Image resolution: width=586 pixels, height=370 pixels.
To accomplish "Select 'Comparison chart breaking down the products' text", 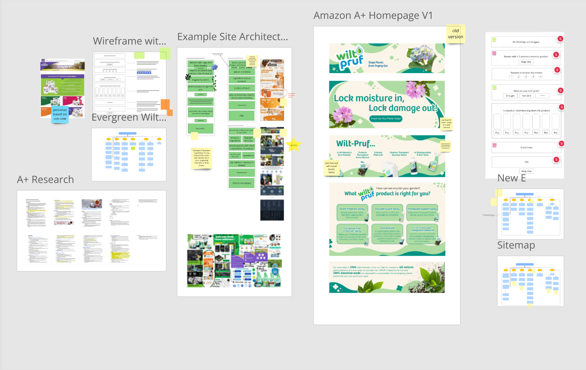I will (526, 111).
